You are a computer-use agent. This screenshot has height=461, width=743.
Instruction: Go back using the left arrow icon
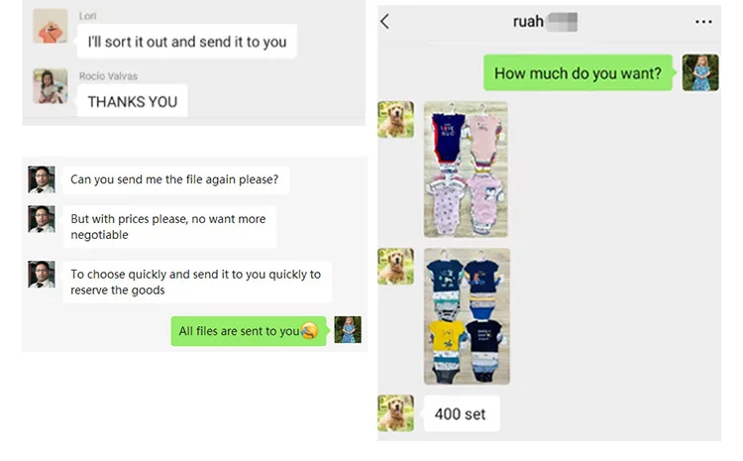pyautogui.click(x=384, y=22)
